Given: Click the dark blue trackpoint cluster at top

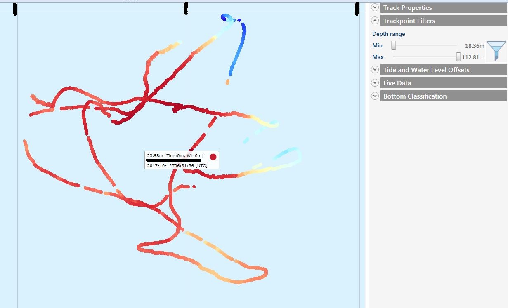Looking at the screenshot, I should click(x=226, y=17).
